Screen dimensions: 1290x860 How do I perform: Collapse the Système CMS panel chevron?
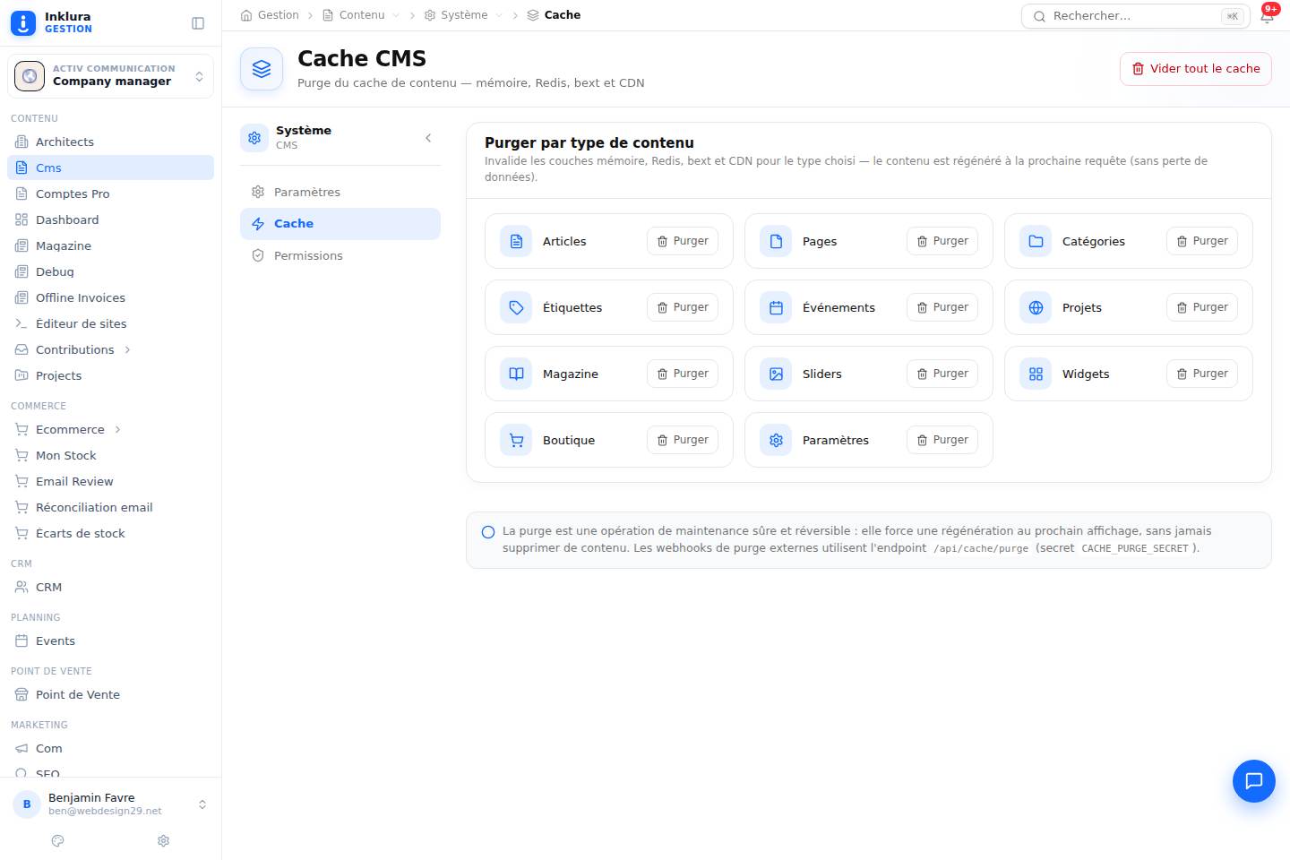click(428, 138)
